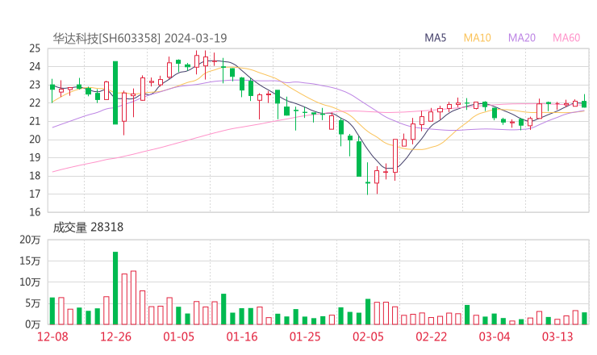Click the 03-13 date axis label
Image resolution: width=597 pixels, height=355 pixels.
pyautogui.click(x=557, y=336)
